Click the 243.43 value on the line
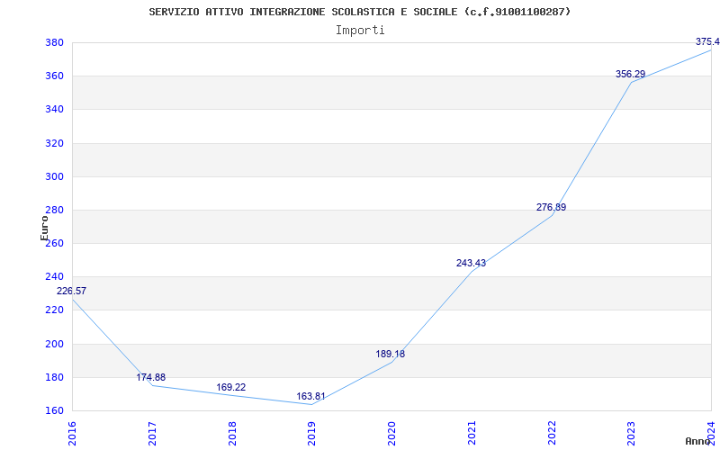This screenshot has height=450, width=720. point(471,263)
